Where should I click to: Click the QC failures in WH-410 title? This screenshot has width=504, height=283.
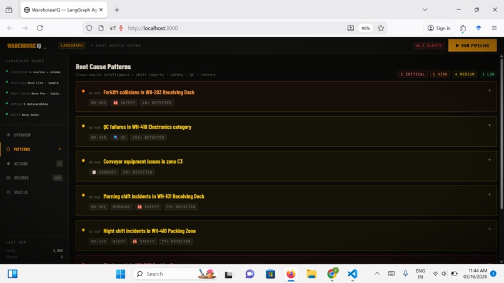[147, 127]
